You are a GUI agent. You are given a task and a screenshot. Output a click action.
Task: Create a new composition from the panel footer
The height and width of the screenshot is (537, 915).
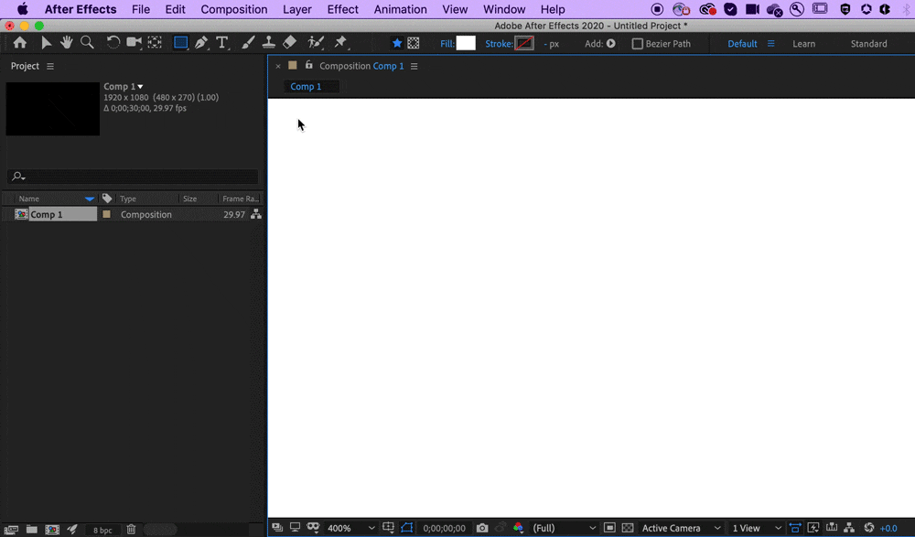click(52, 530)
